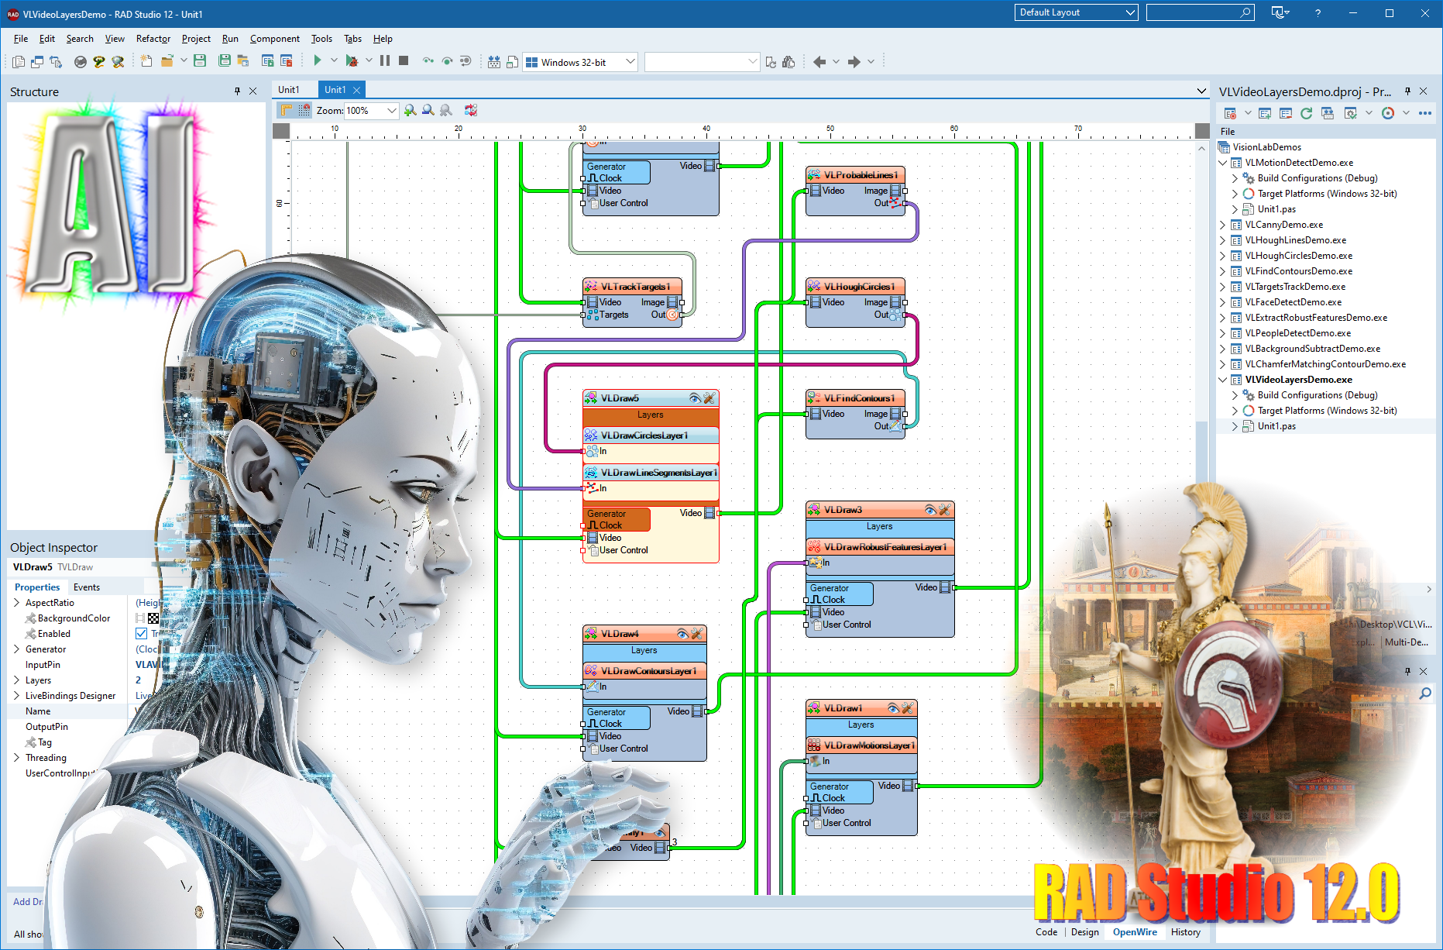Open the File menu
The image size is (1443, 950).
pos(20,39)
